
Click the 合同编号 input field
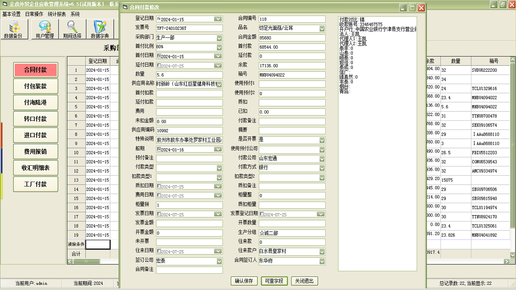tap(292, 19)
